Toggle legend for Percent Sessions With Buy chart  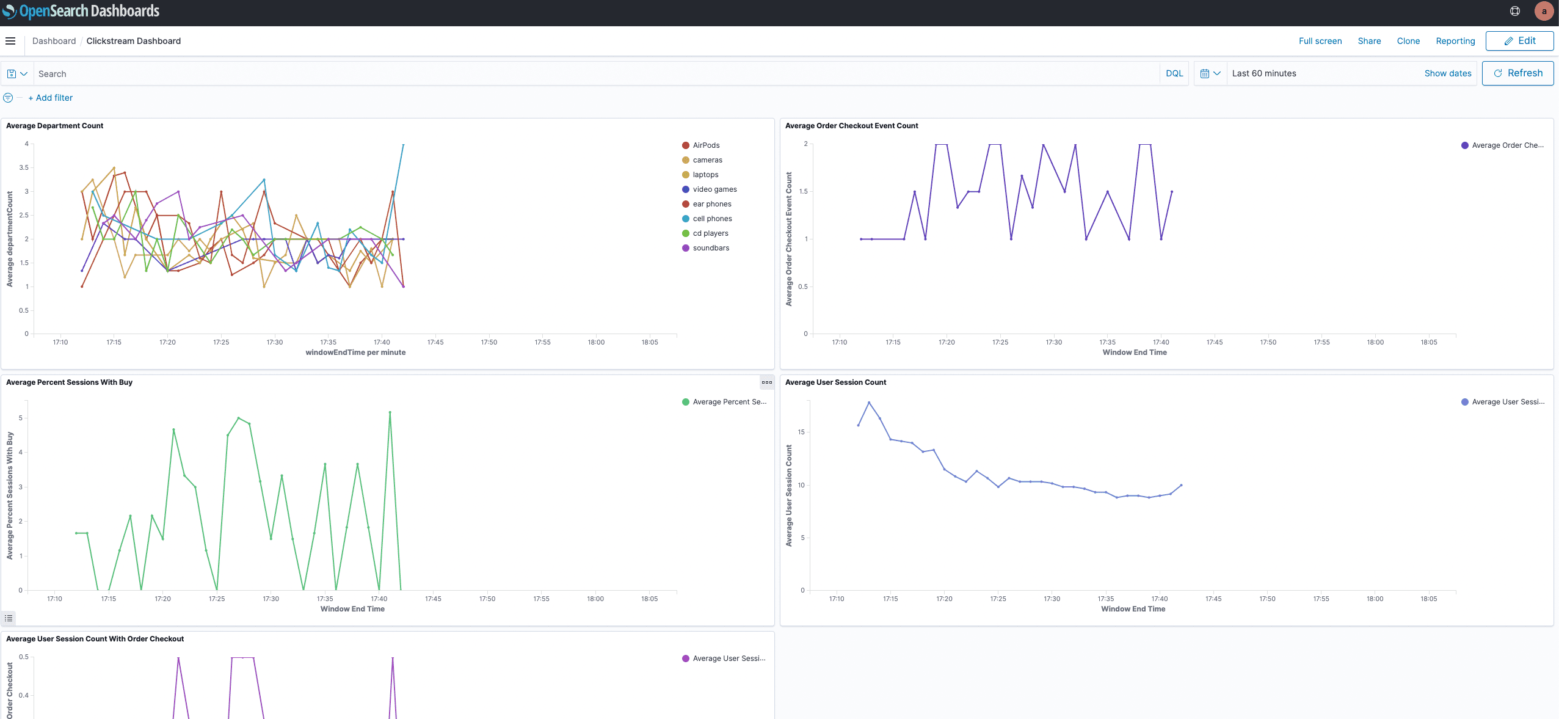click(x=9, y=618)
